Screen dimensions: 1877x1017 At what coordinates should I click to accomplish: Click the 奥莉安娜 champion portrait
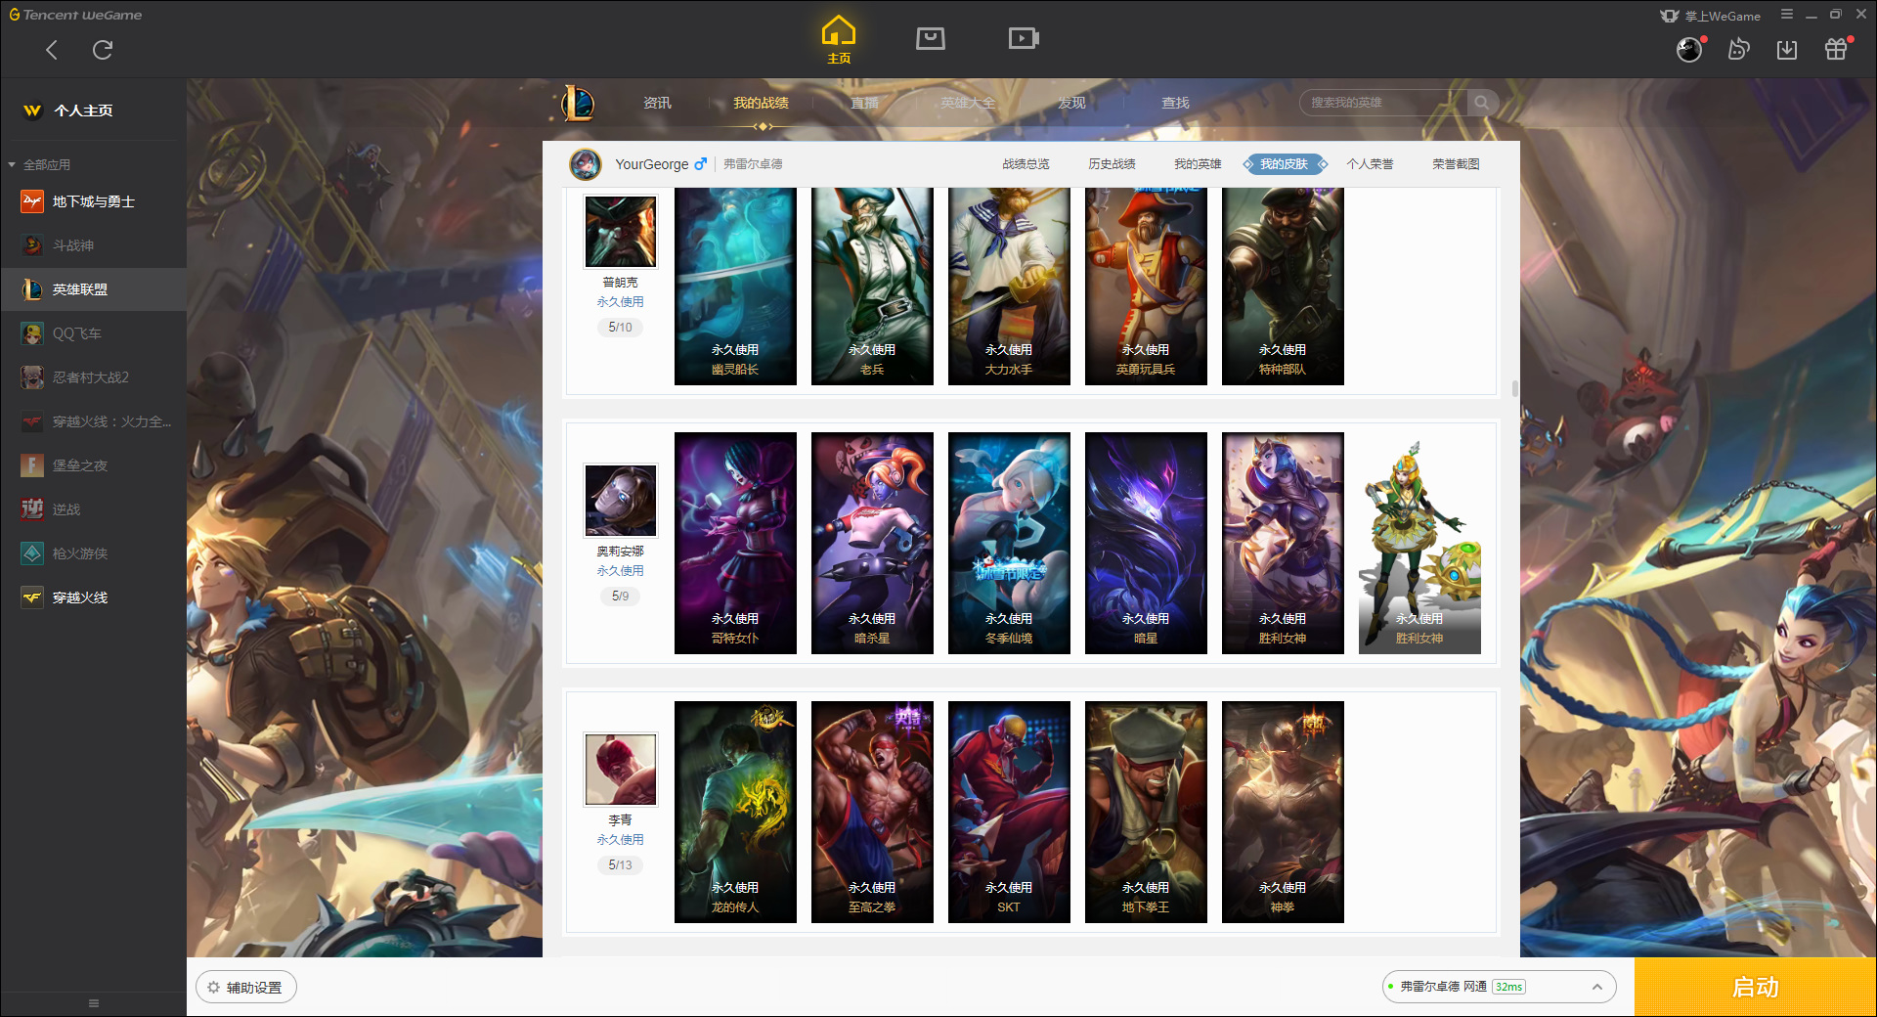coord(621,501)
